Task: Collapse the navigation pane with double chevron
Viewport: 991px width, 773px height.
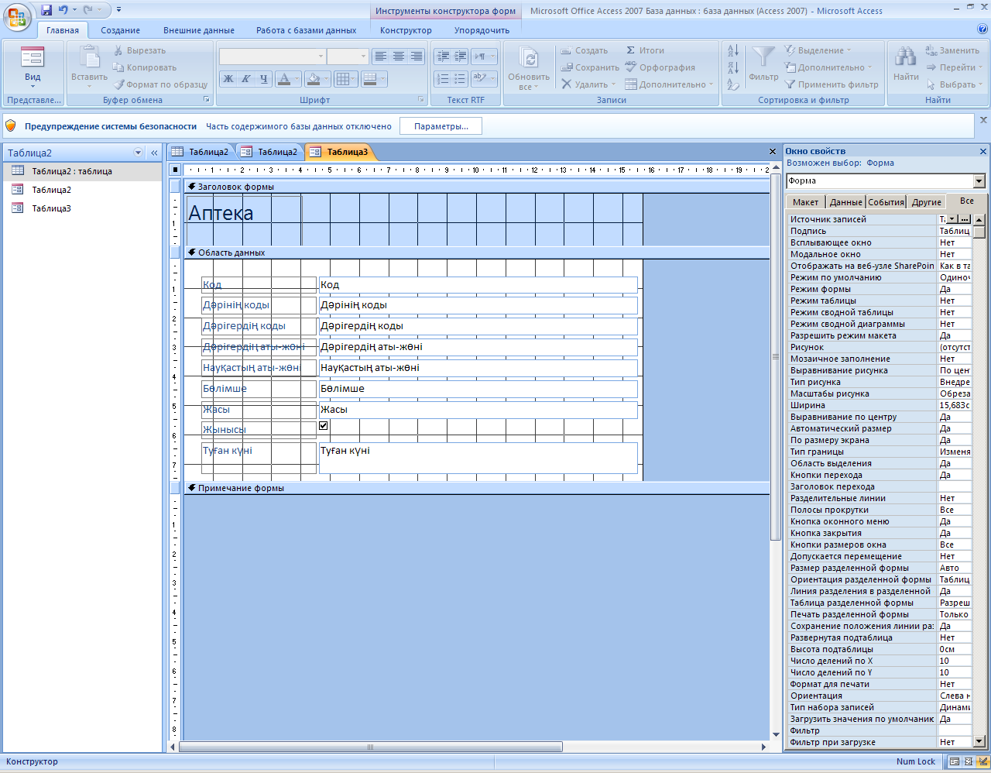Action: (x=154, y=153)
